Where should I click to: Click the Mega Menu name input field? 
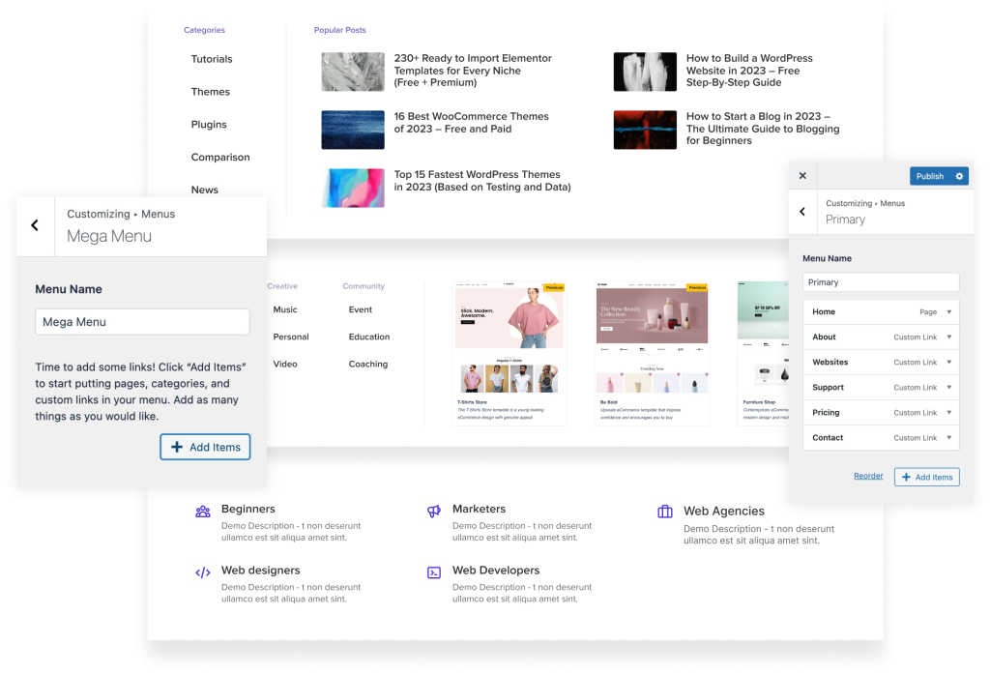143,322
